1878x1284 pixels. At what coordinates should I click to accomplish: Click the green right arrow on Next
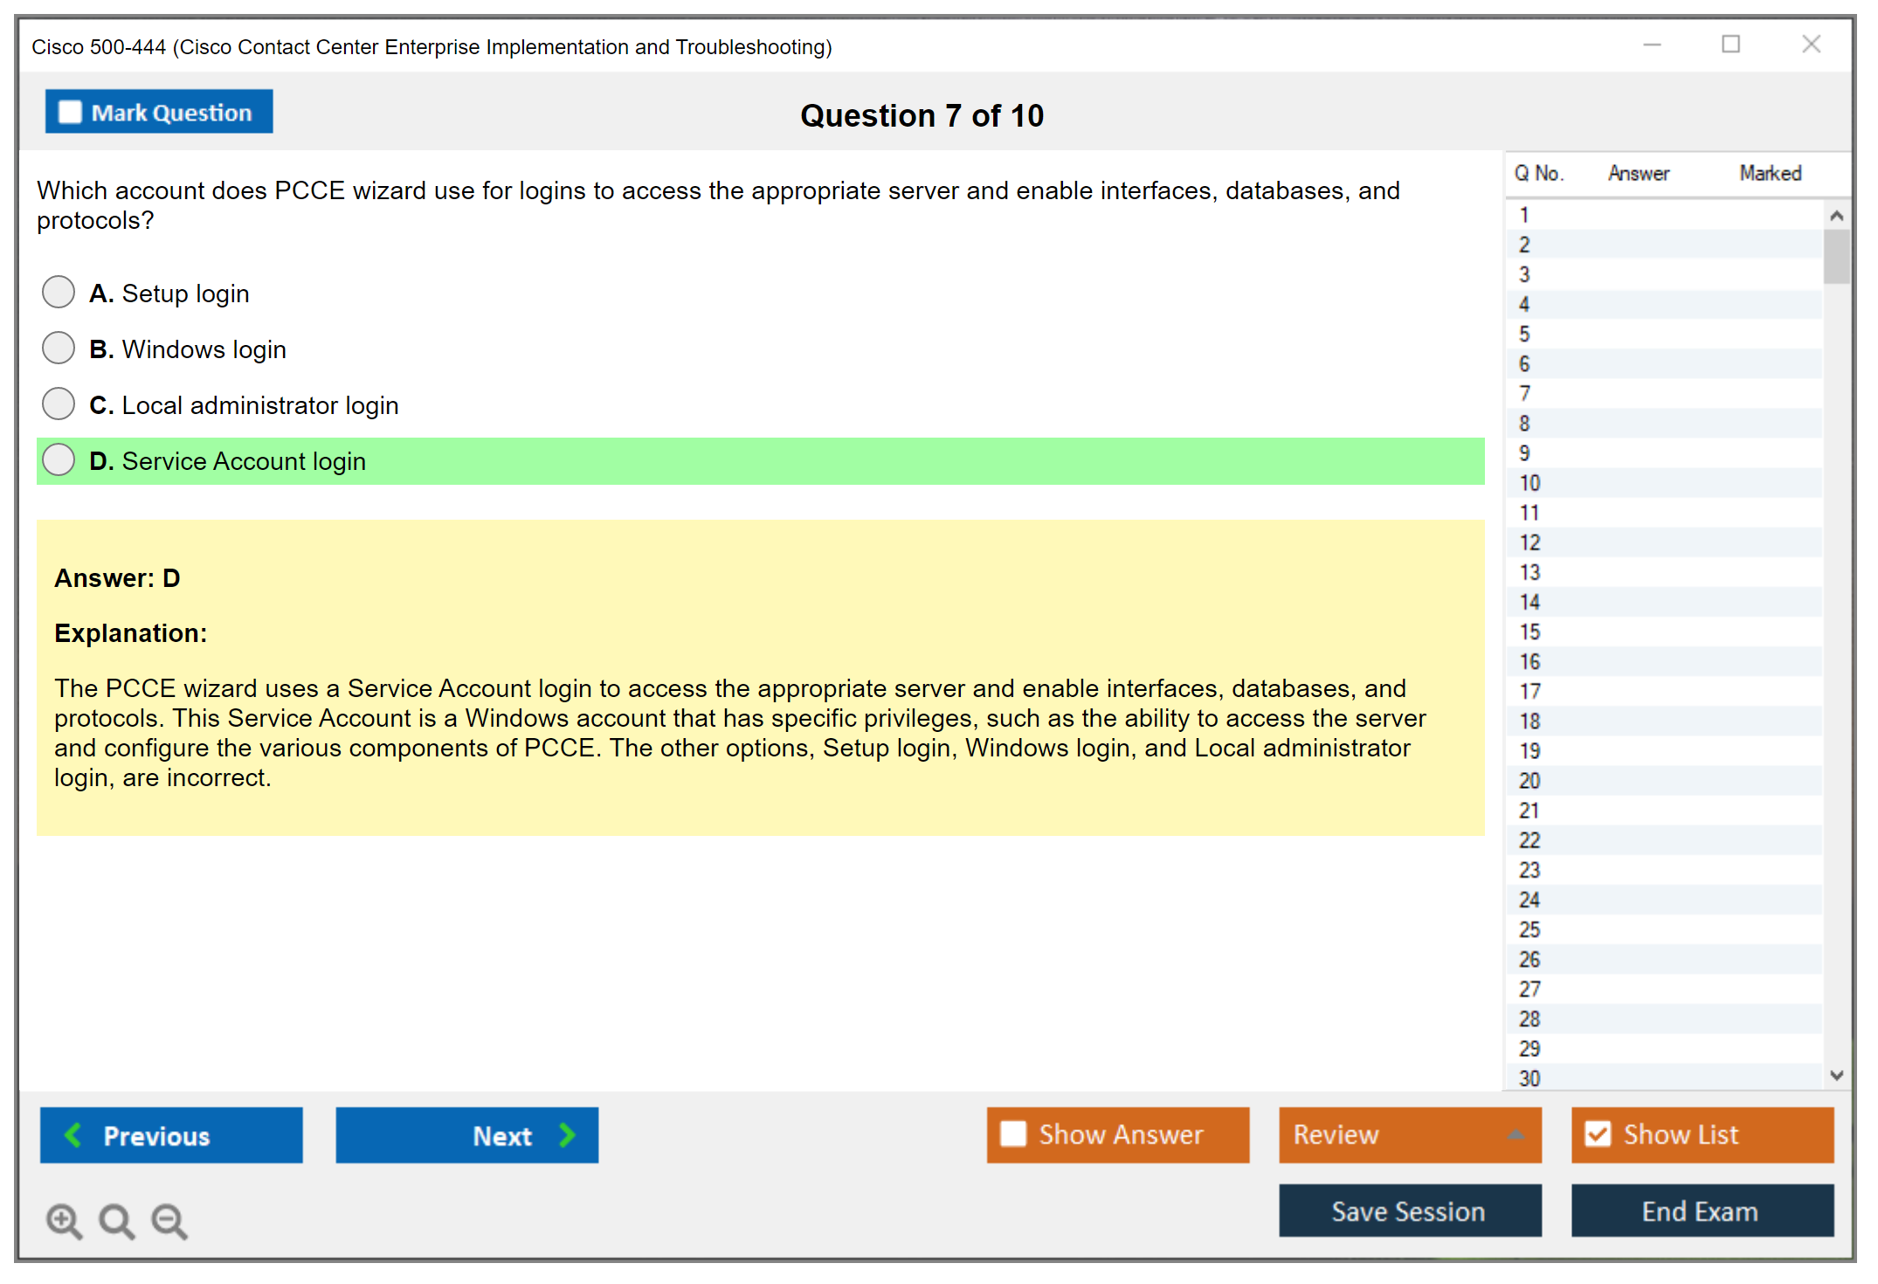pyautogui.click(x=567, y=1135)
